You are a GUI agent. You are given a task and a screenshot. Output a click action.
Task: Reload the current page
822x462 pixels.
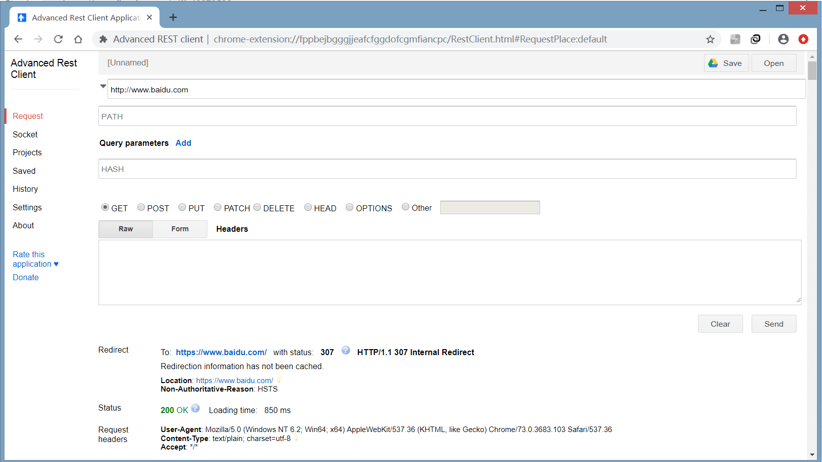pyautogui.click(x=58, y=39)
